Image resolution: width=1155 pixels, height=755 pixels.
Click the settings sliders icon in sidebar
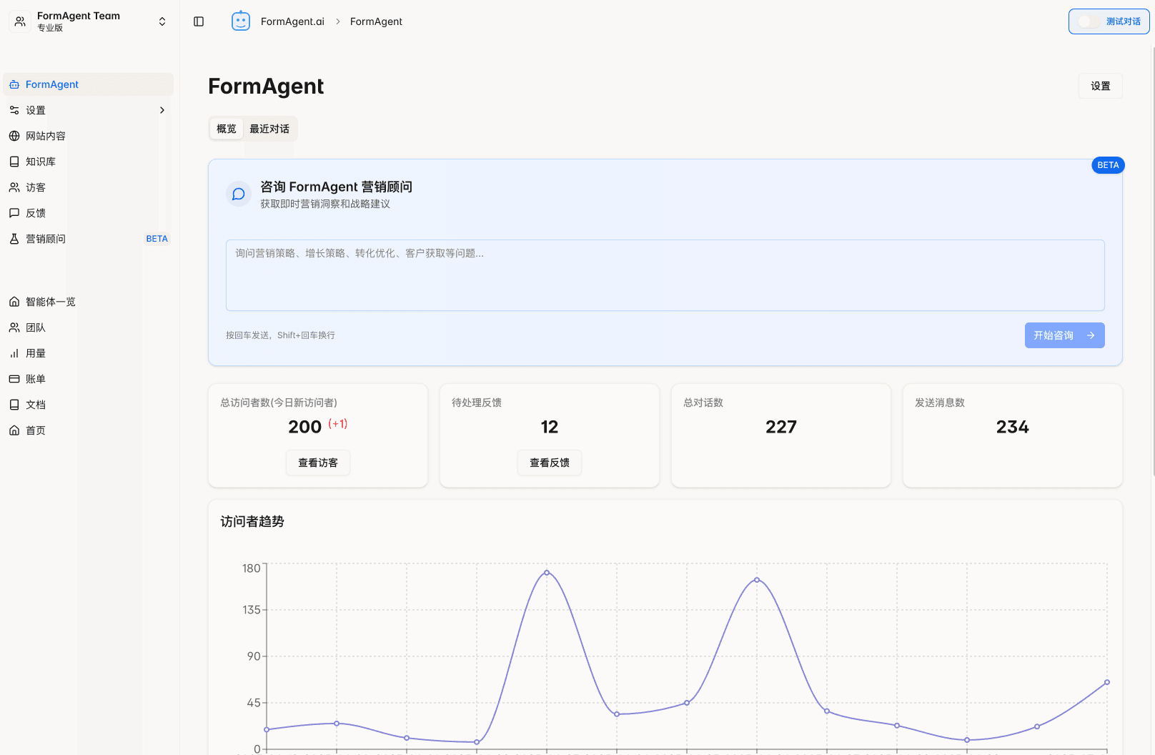14,110
